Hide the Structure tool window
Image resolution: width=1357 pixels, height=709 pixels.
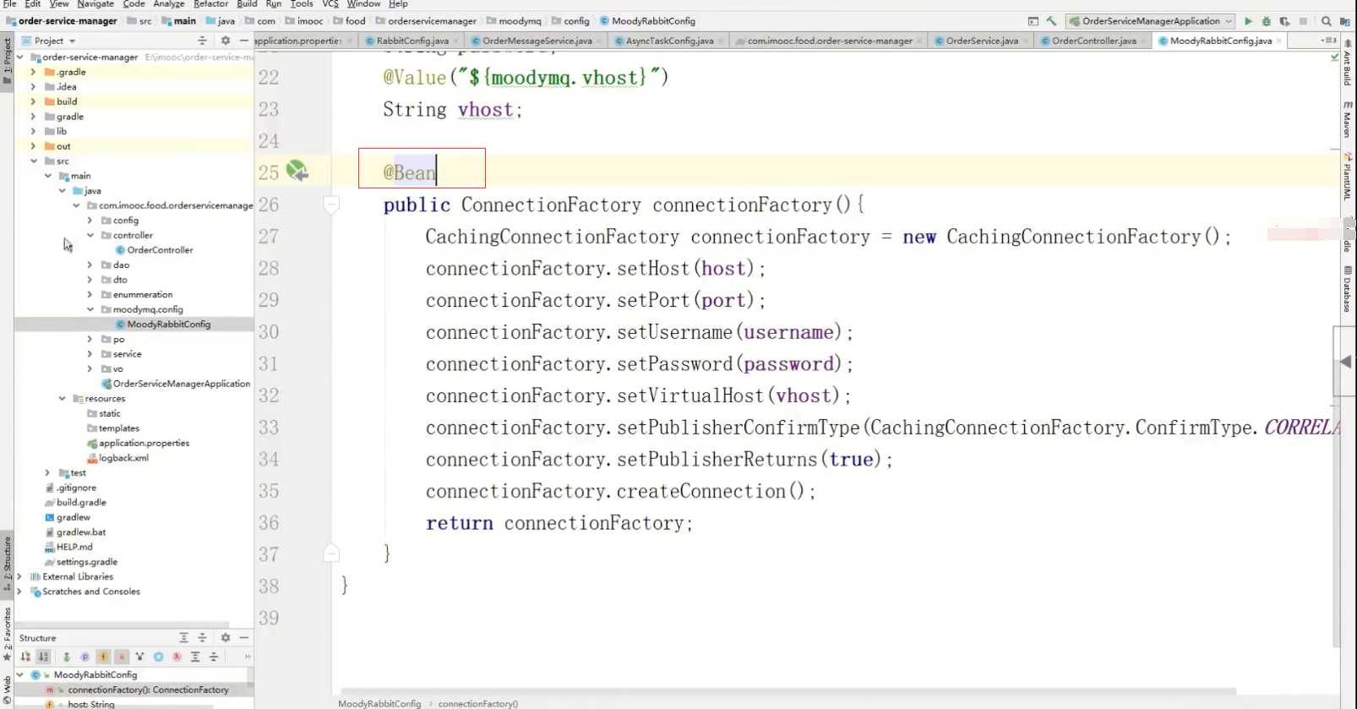tap(243, 638)
